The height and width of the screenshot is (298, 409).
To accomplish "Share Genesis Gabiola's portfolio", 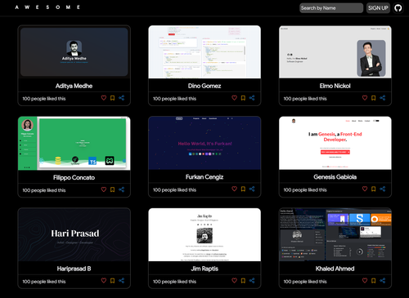I will pyautogui.click(x=383, y=189).
